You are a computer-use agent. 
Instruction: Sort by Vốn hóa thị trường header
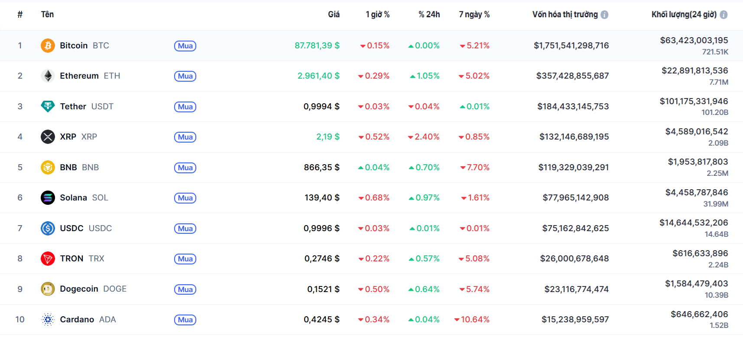(565, 15)
